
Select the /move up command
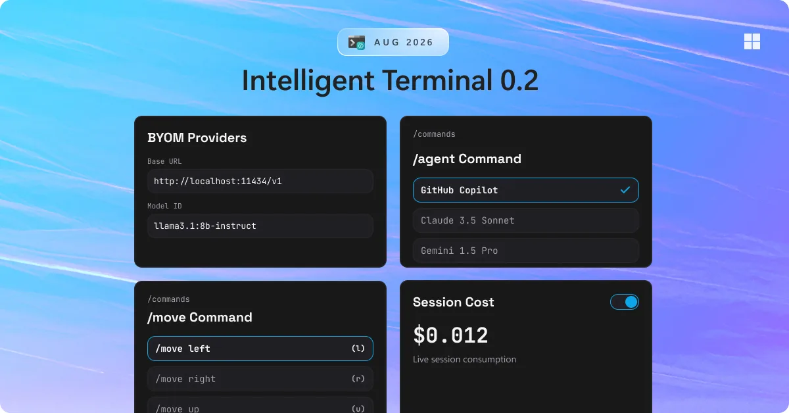pyautogui.click(x=260, y=405)
